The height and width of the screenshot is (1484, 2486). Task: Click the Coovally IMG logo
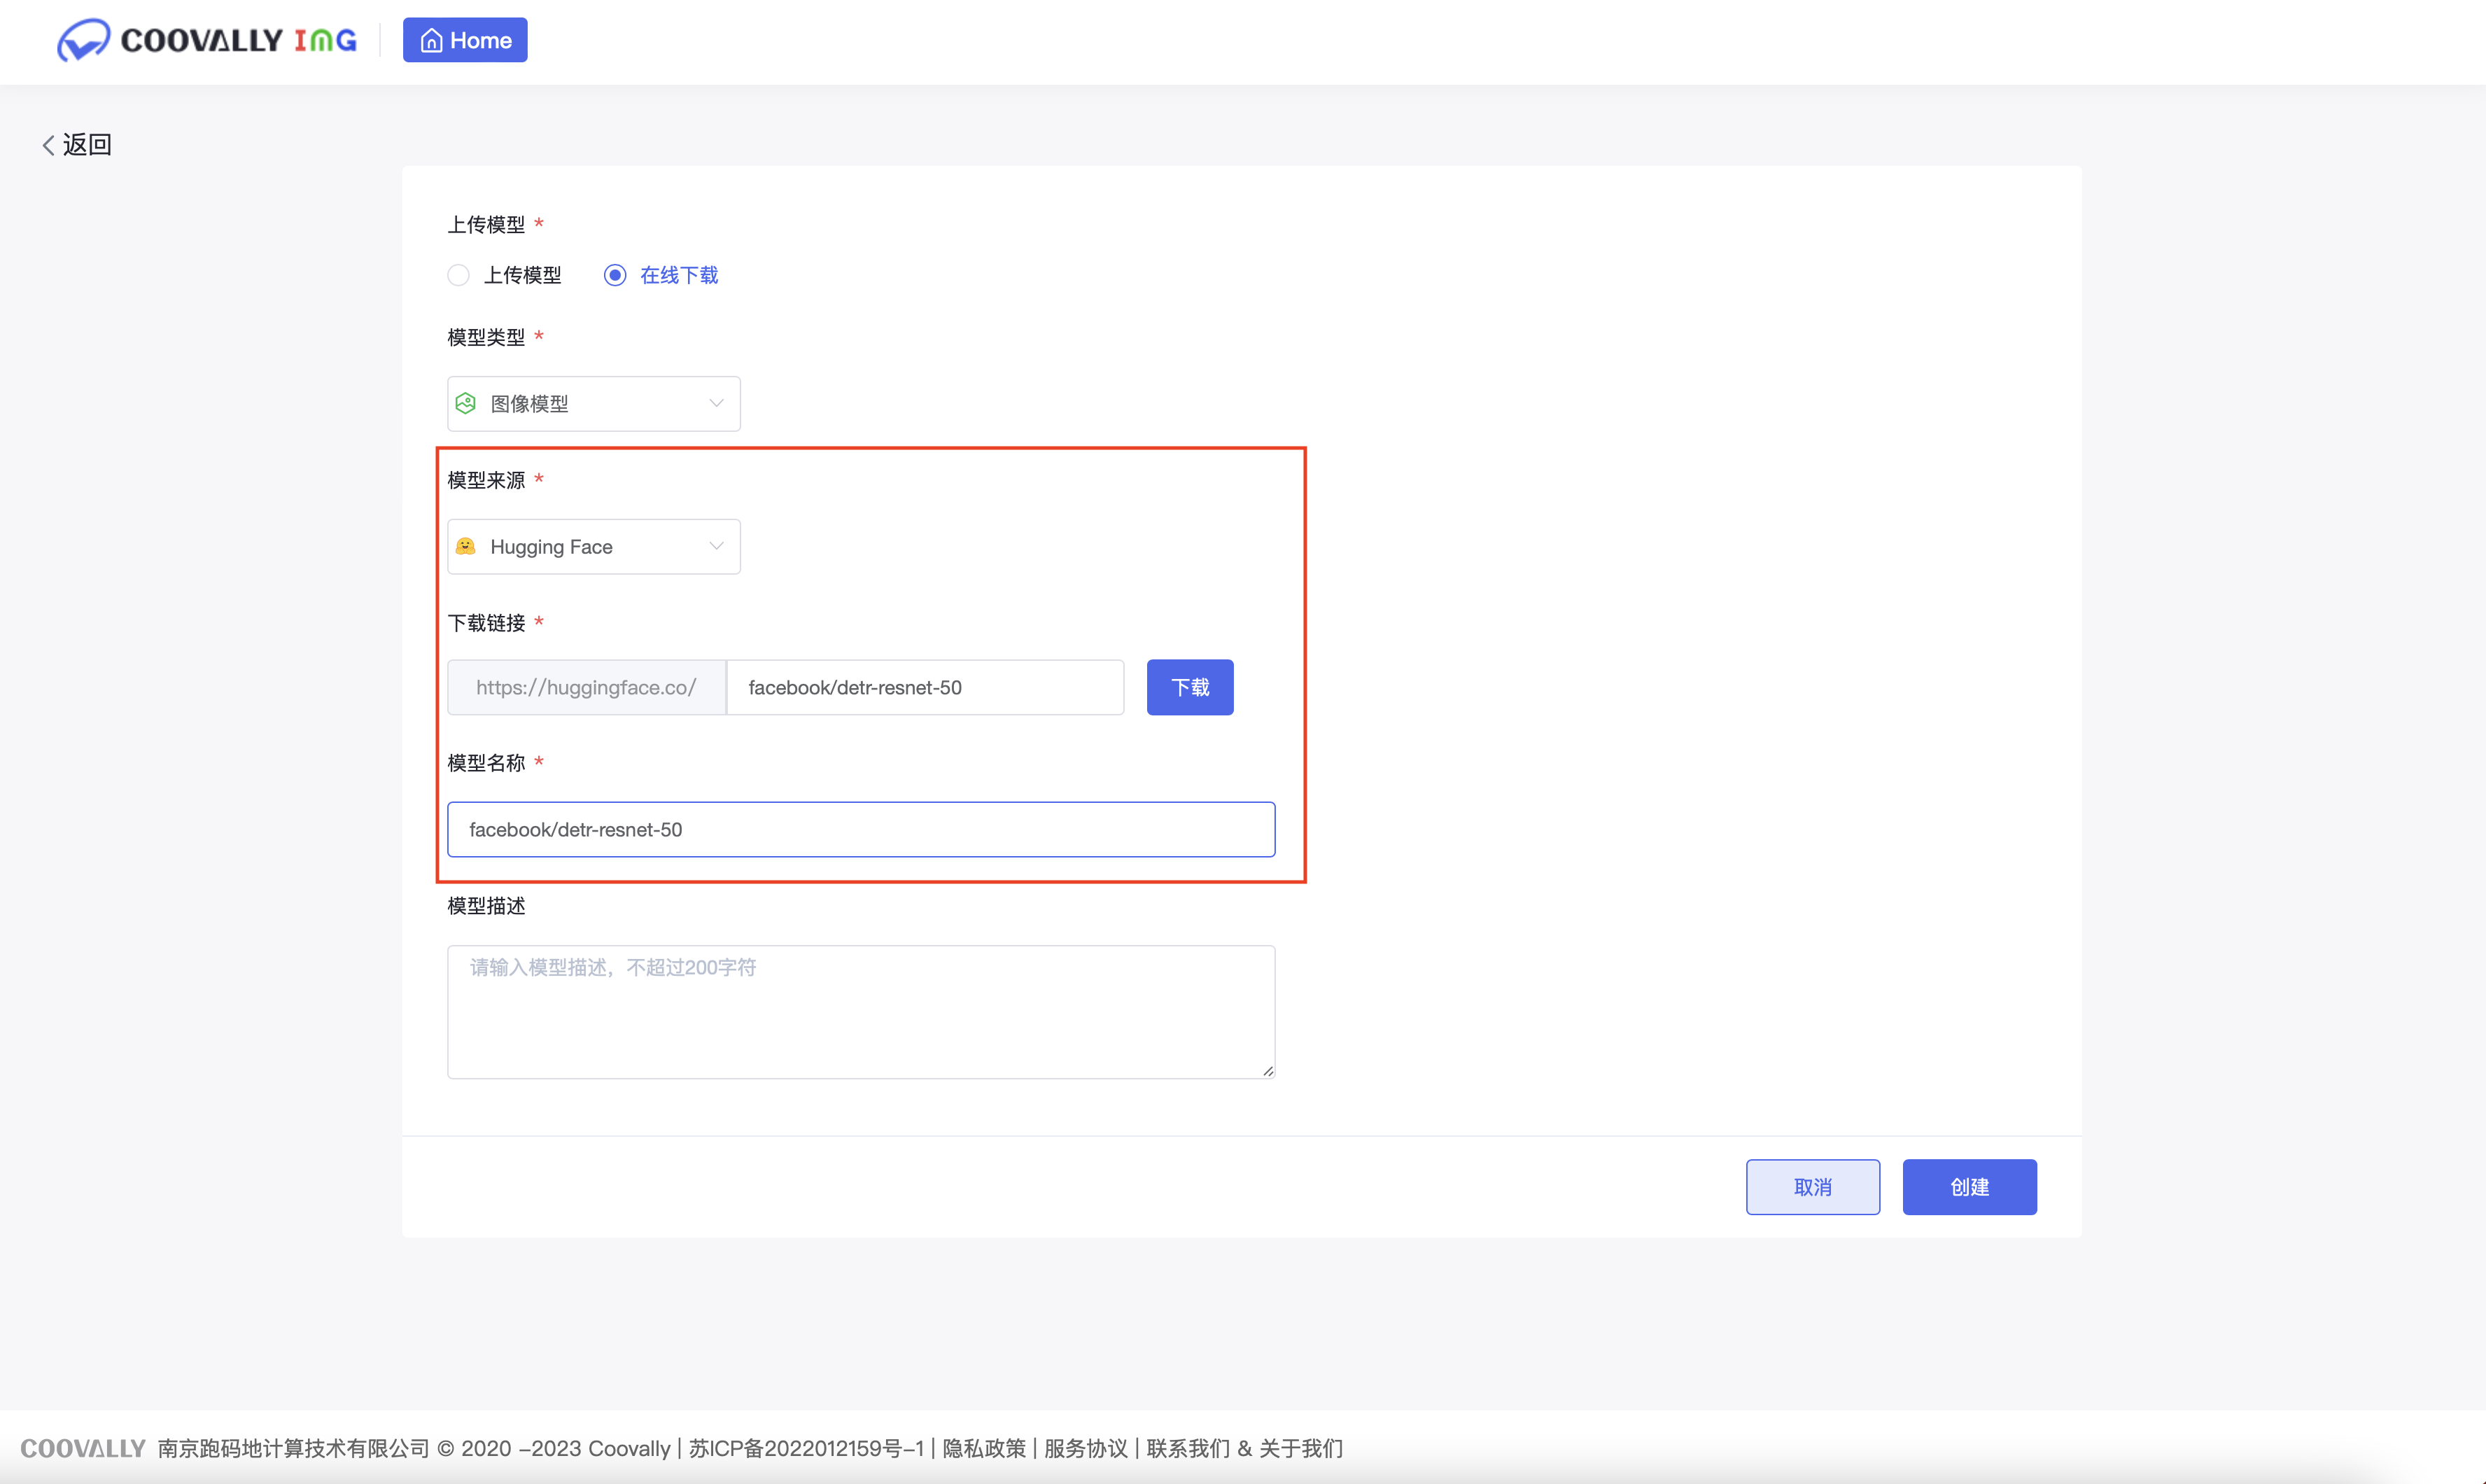(207, 40)
